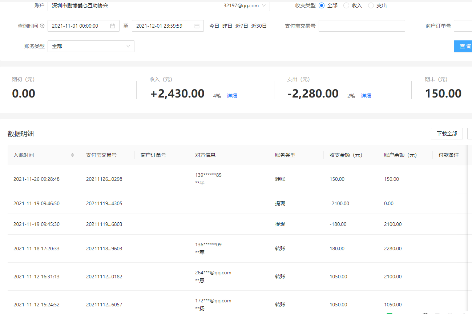Click calendar icon in start date field

point(113,26)
